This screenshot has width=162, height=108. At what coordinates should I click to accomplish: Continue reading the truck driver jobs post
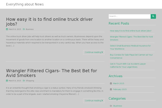click(94, 52)
